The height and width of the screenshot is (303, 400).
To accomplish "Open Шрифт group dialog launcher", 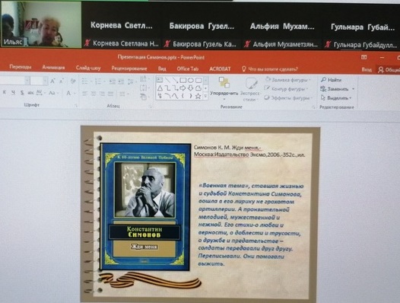I will (76, 105).
